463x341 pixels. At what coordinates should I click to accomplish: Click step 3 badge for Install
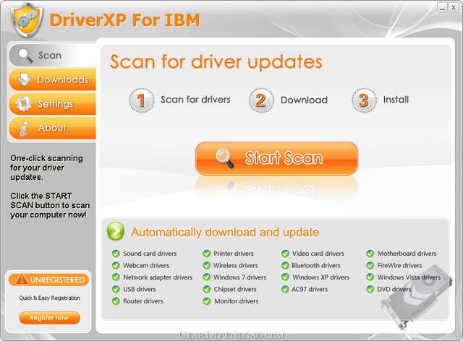point(364,100)
